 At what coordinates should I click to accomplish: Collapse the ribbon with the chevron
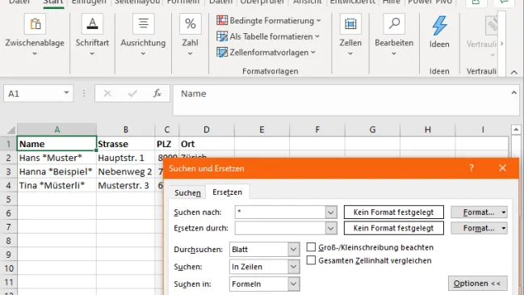[514, 72]
